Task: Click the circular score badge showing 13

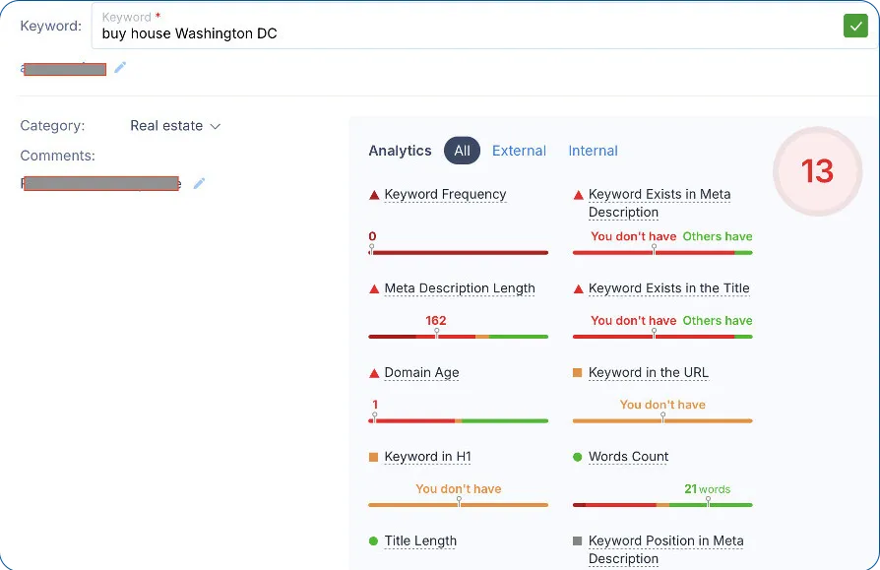Action: (x=818, y=172)
